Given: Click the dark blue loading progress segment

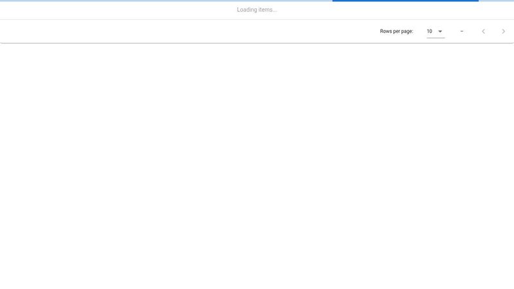Looking at the screenshot, I should pos(405,1).
